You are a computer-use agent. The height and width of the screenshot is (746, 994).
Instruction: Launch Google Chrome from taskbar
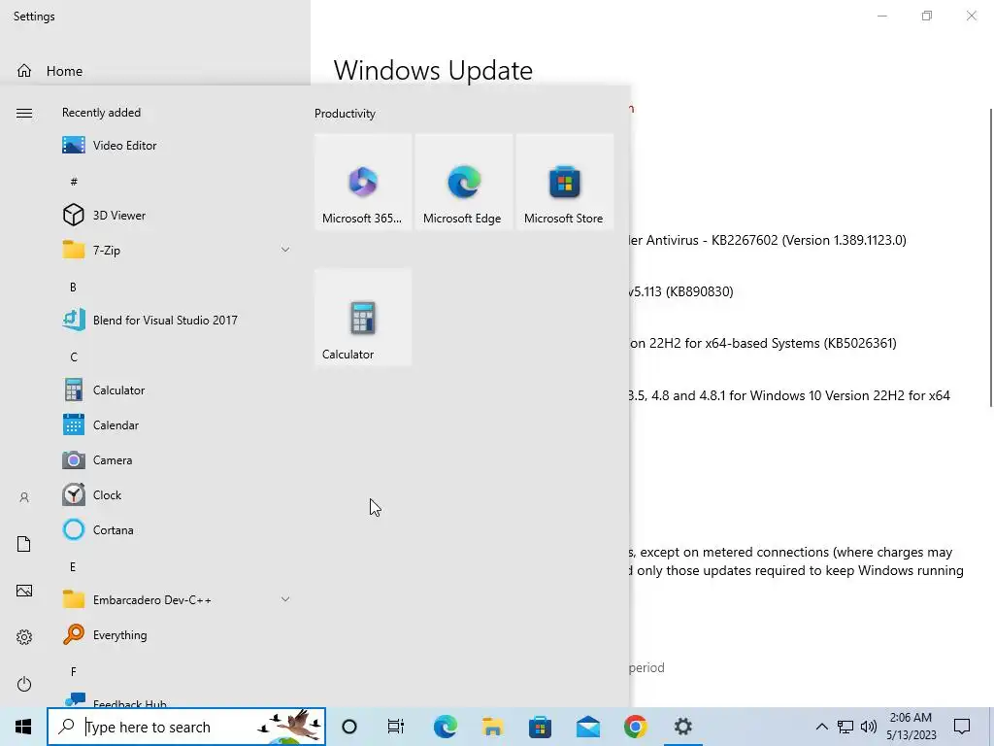[x=635, y=727]
